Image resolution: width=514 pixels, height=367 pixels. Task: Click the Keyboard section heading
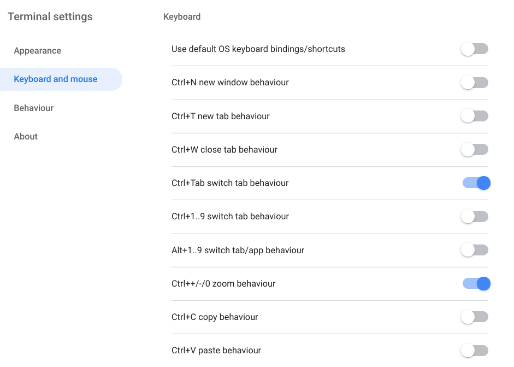click(x=182, y=17)
